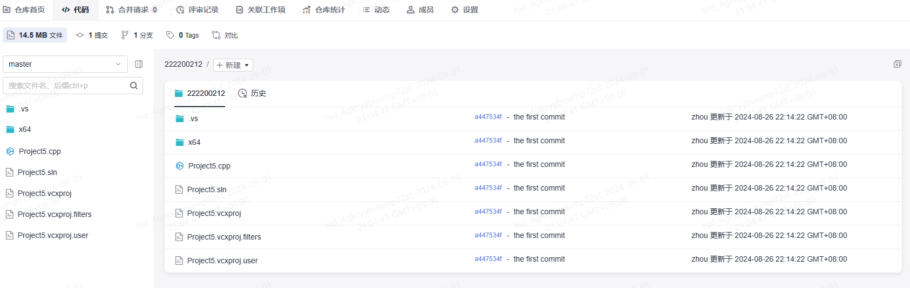910x288 pixels.
Task: Open the 仓库统计 repository statistics tab
Action: (324, 10)
